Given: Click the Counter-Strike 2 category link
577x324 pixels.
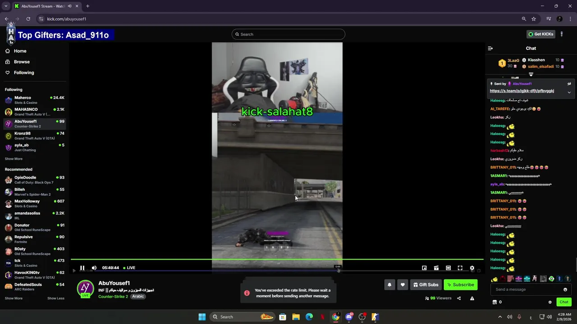Looking at the screenshot, I should point(113,297).
